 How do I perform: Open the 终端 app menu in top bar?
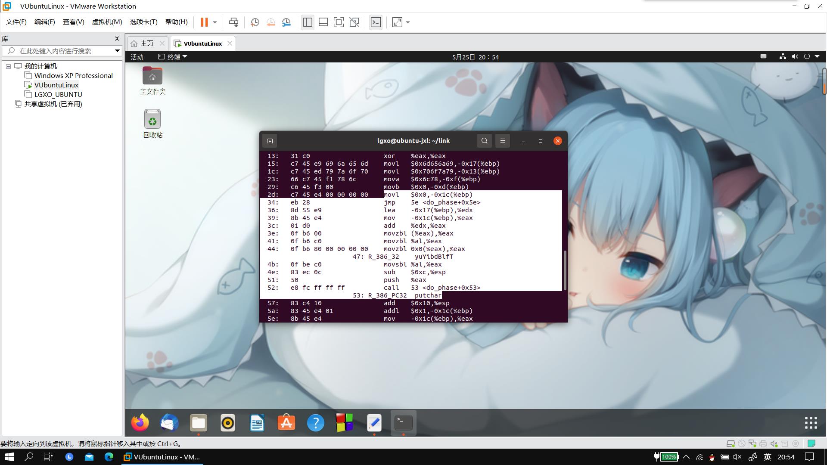pyautogui.click(x=172, y=57)
